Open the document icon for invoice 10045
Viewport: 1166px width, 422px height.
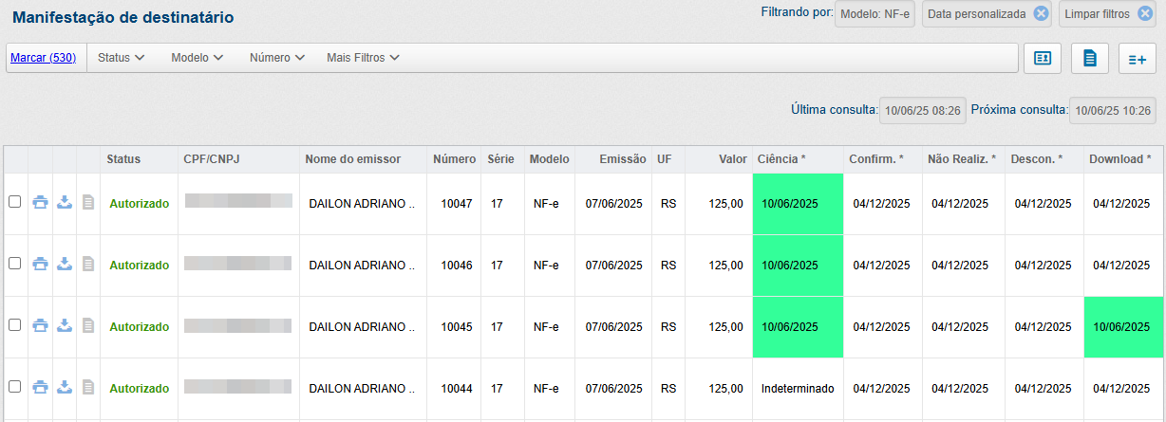tap(88, 325)
